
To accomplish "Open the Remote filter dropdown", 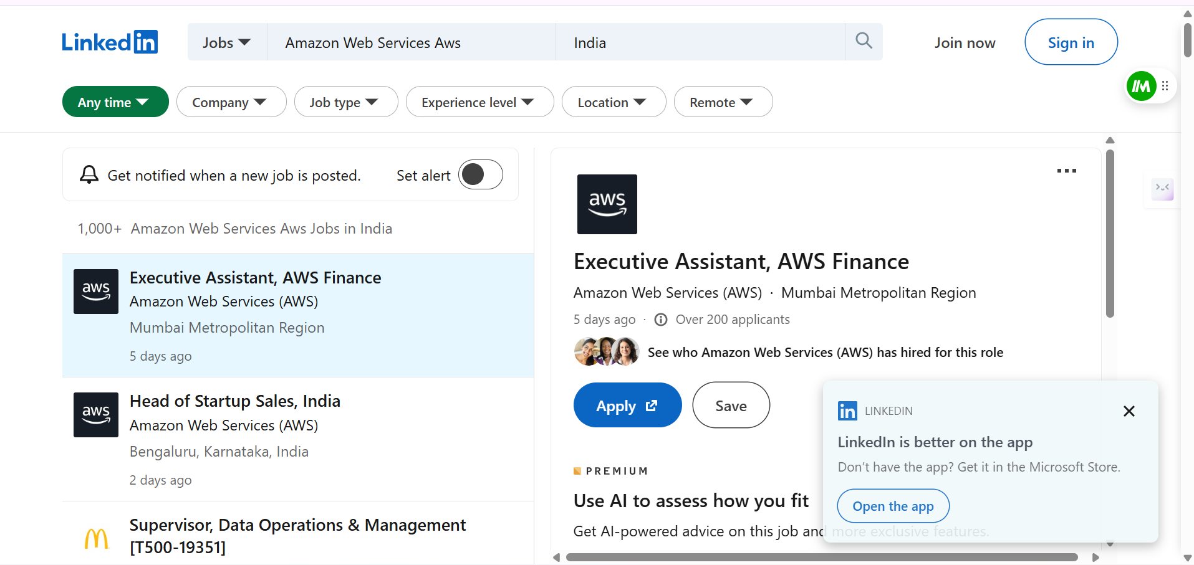I will 723,102.
